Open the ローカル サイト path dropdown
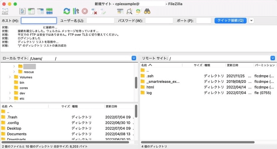 tap(134, 58)
